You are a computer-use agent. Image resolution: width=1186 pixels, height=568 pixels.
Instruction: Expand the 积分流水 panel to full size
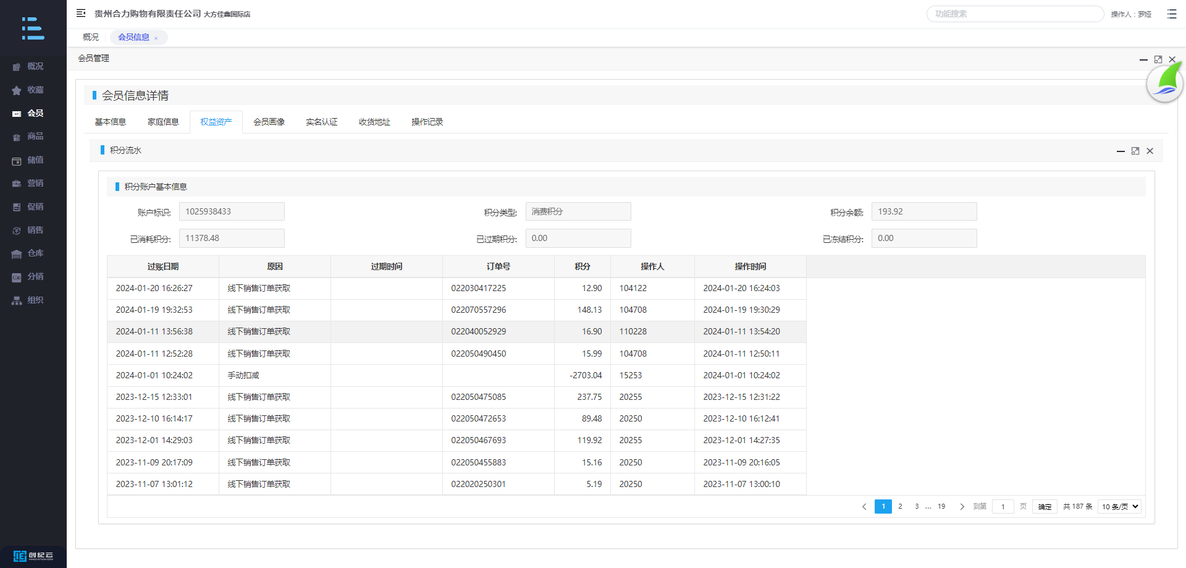coord(1135,151)
